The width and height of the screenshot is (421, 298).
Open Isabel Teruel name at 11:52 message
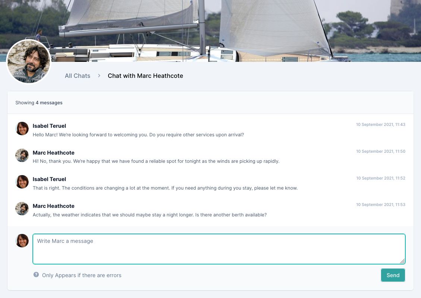tap(49, 179)
